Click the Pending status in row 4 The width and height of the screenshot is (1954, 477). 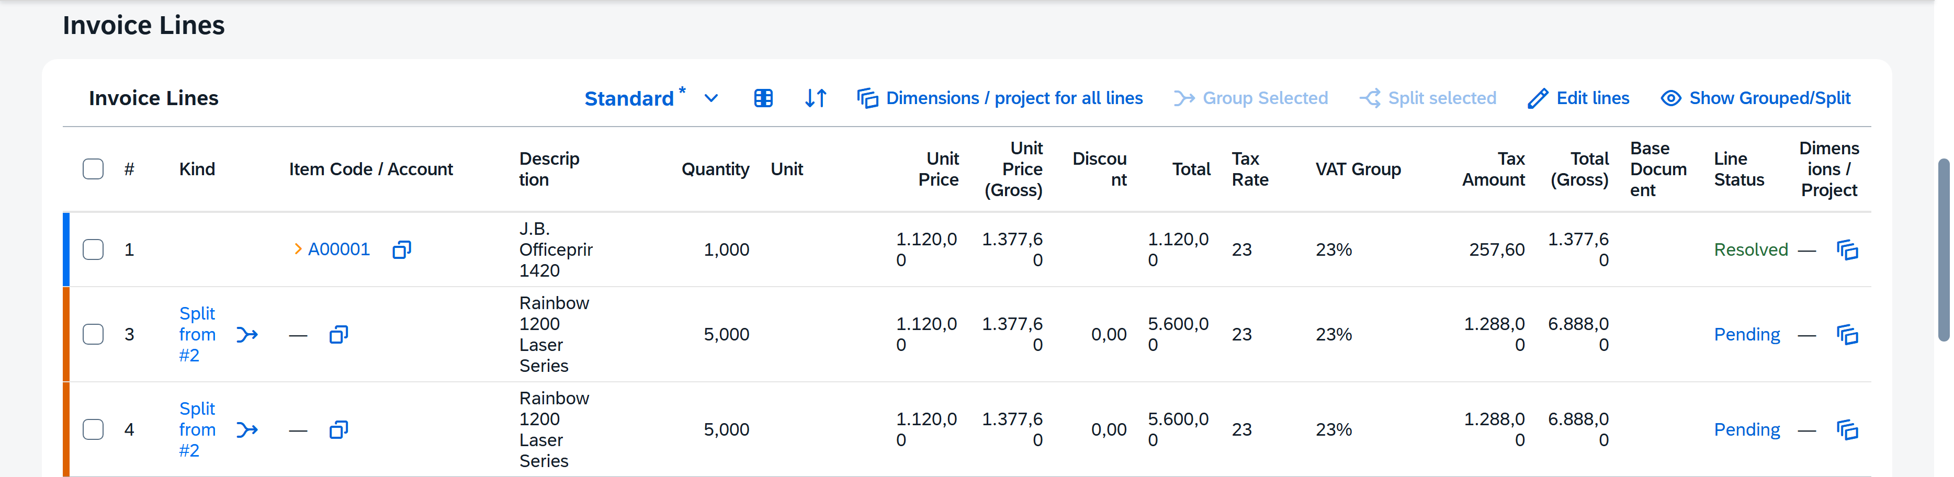point(1746,430)
